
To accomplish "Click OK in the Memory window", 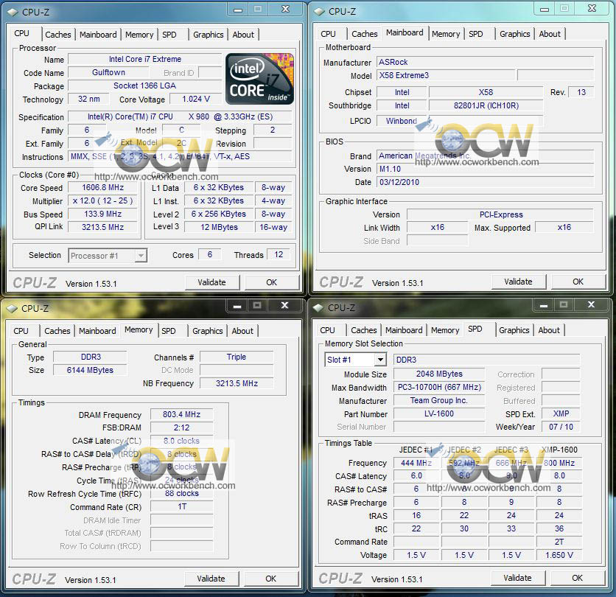I will pos(270,579).
